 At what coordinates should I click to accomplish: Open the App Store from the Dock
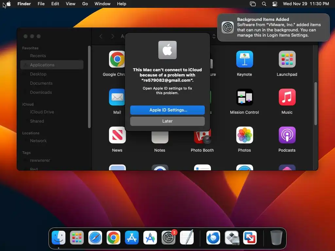point(132,238)
